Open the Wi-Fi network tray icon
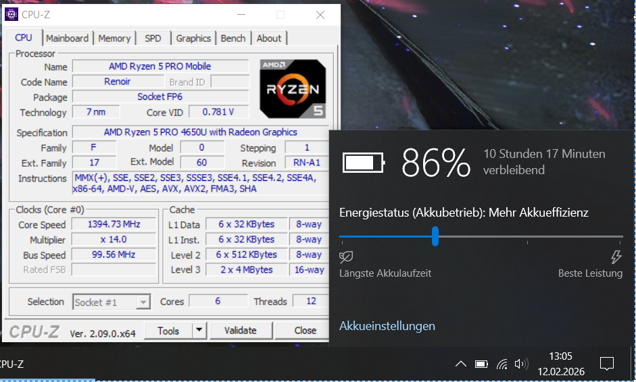The width and height of the screenshot is (636, 382). coord(502,364)
